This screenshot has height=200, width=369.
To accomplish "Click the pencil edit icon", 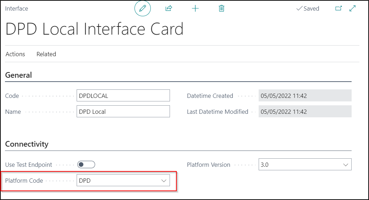I will pos(142,8).
